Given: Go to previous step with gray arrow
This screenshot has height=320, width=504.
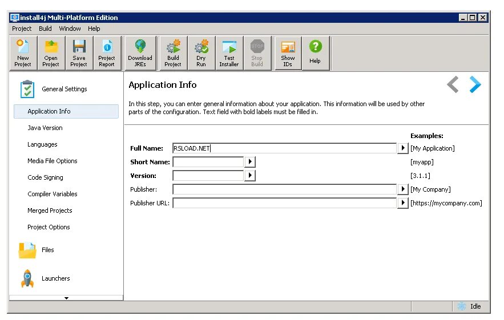Looking at the screenshot, I should pyautogui.click(x=453, y=84).
